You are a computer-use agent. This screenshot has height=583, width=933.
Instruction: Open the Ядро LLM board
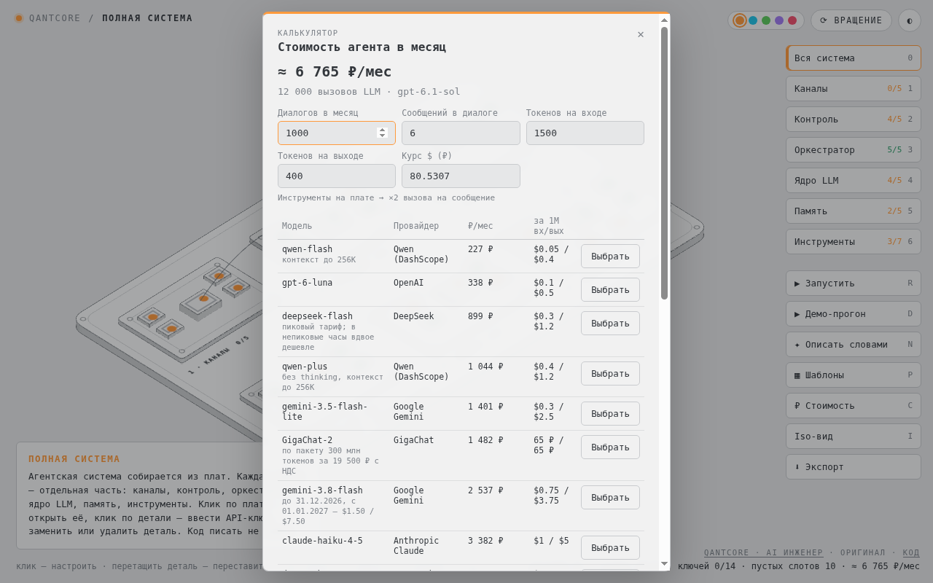[854, 181]
